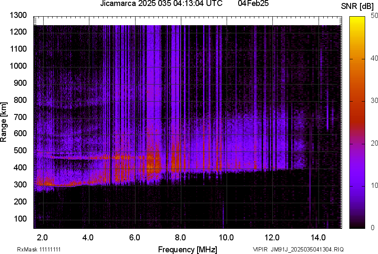Click the colorbar tick label 20

click(375, 143)
